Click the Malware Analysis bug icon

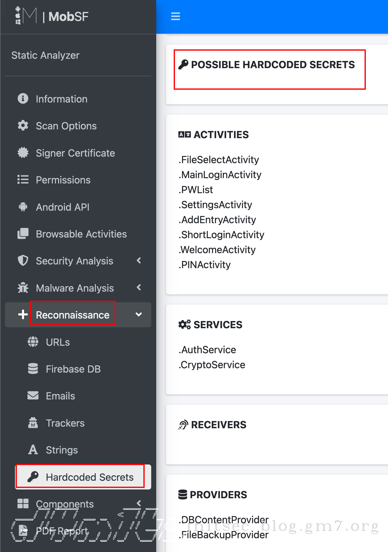tap(23, 288)
